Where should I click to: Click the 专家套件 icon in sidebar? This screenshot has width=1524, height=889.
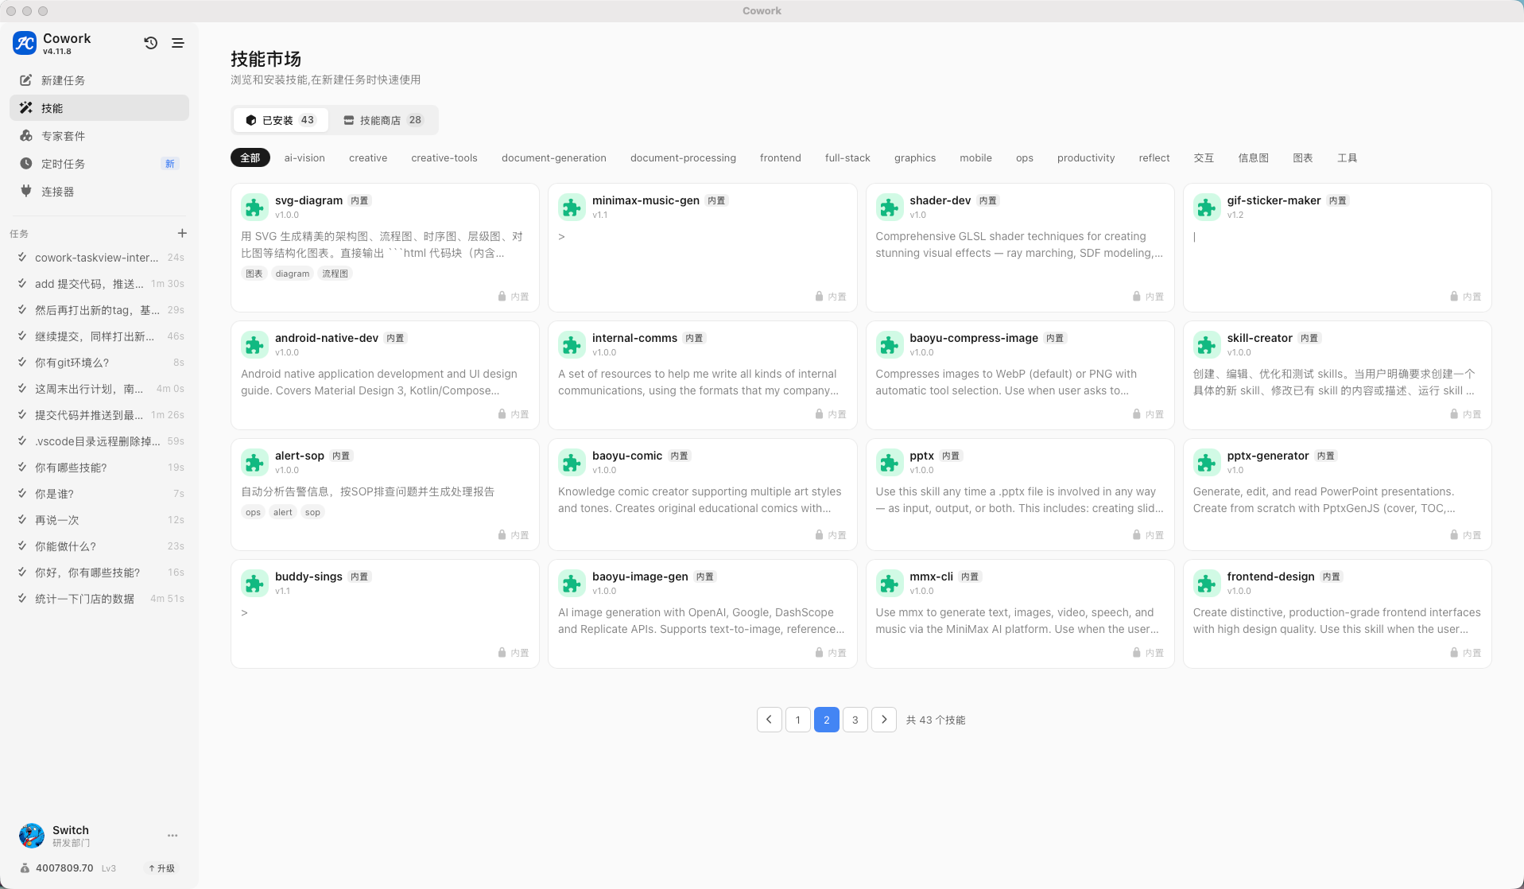pos(26,136)
